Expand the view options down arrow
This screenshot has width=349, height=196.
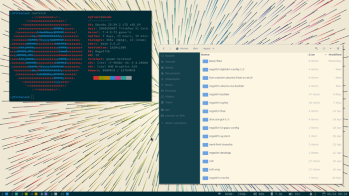click(x=331, y=48)
